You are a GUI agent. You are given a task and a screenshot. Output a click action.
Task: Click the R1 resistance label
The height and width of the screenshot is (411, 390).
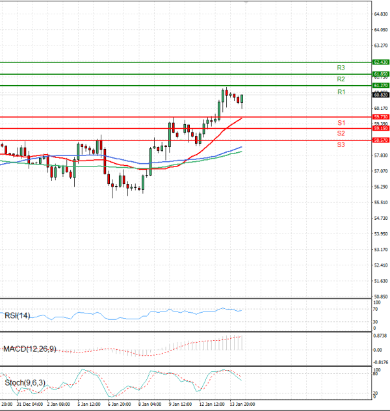click(x=341, y=92)
